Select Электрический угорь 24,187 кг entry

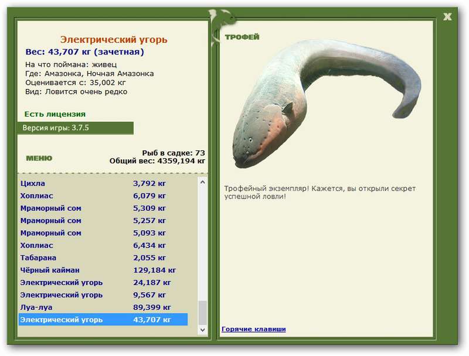point(103,283)
